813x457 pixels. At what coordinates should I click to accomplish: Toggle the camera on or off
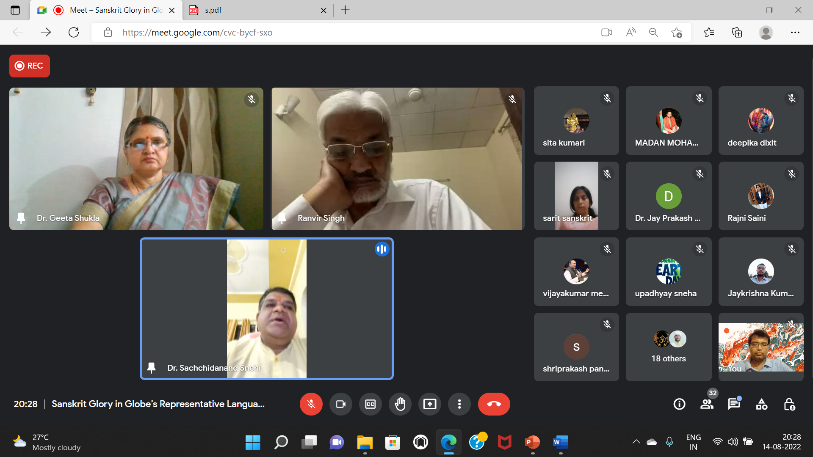tap(340, 404)
